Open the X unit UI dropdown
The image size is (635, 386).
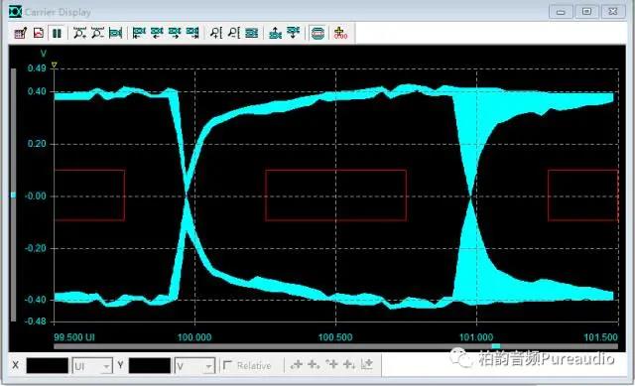coord(92,366)
